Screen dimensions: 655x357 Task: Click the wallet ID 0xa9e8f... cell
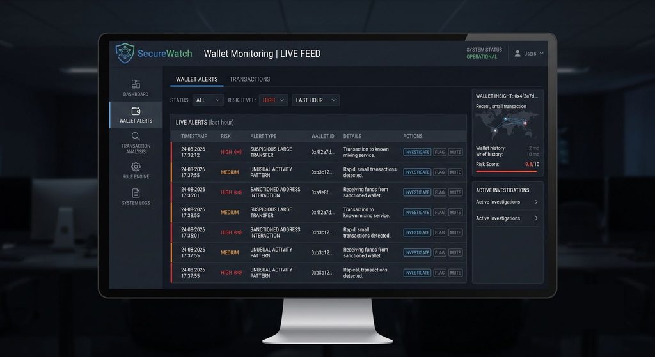tap(322, 192)
